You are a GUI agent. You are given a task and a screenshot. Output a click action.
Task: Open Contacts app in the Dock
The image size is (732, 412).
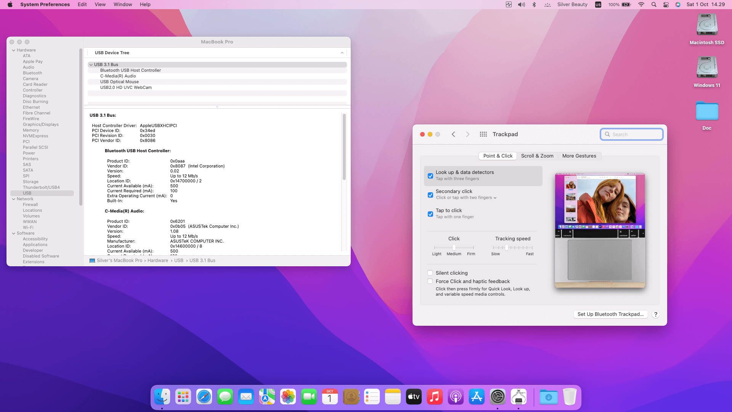coord(351,397)
